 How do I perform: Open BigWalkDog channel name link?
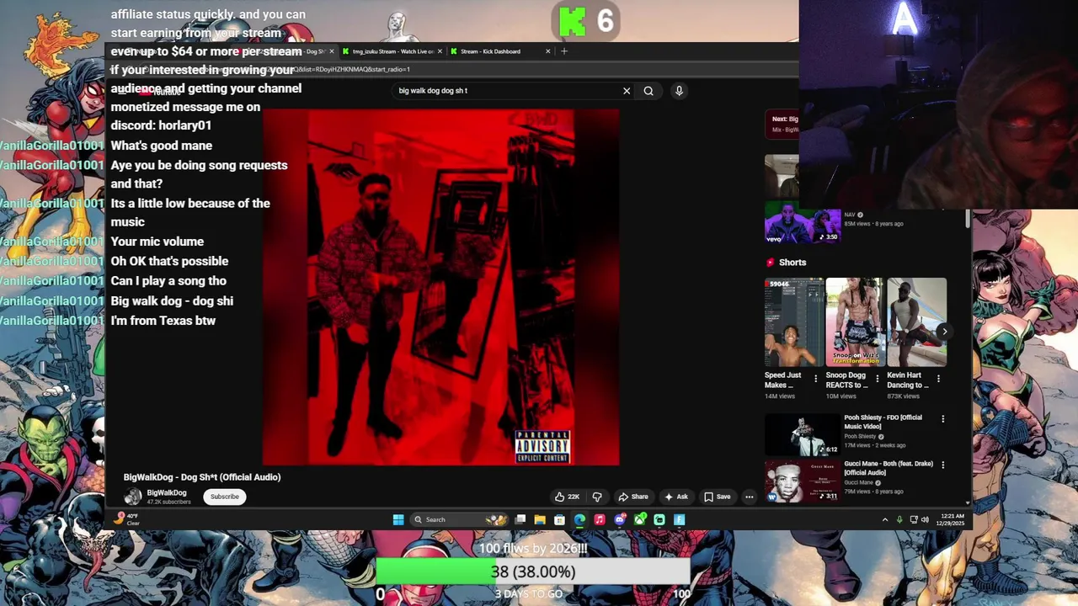click(x=167, y=493)
